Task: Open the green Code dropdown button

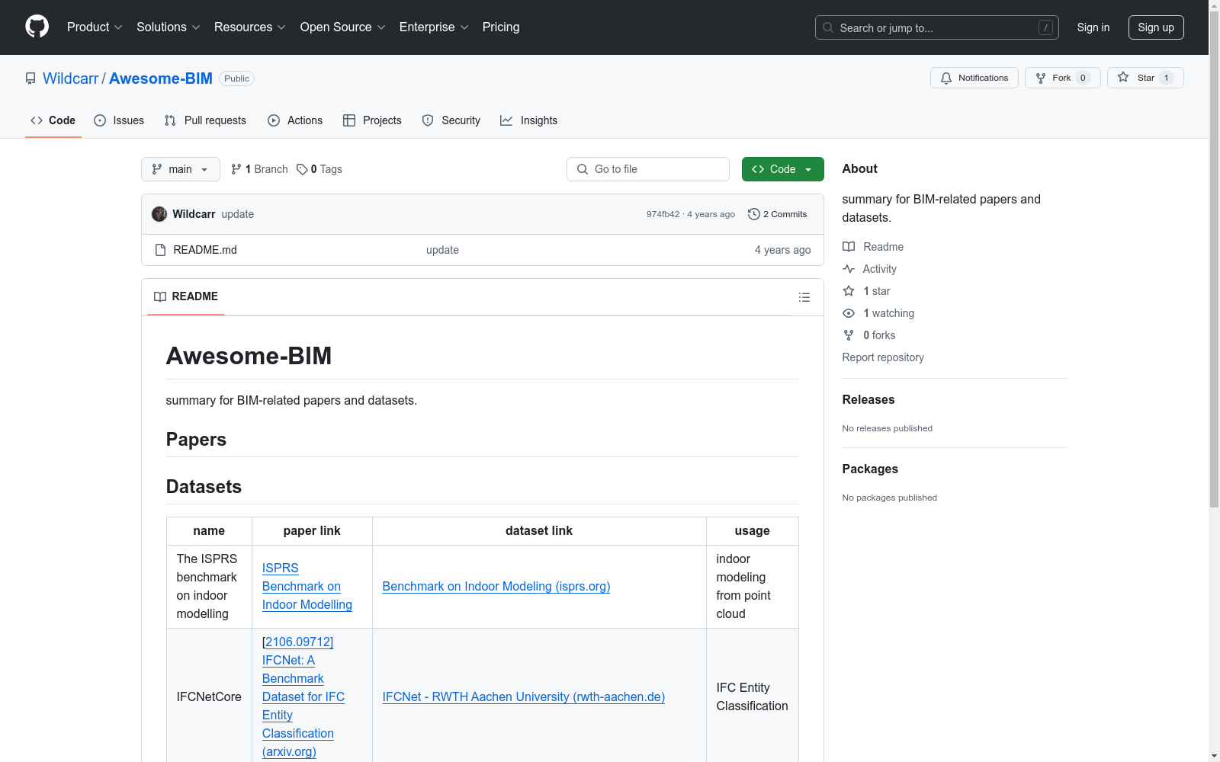Action: pos(782,169)
